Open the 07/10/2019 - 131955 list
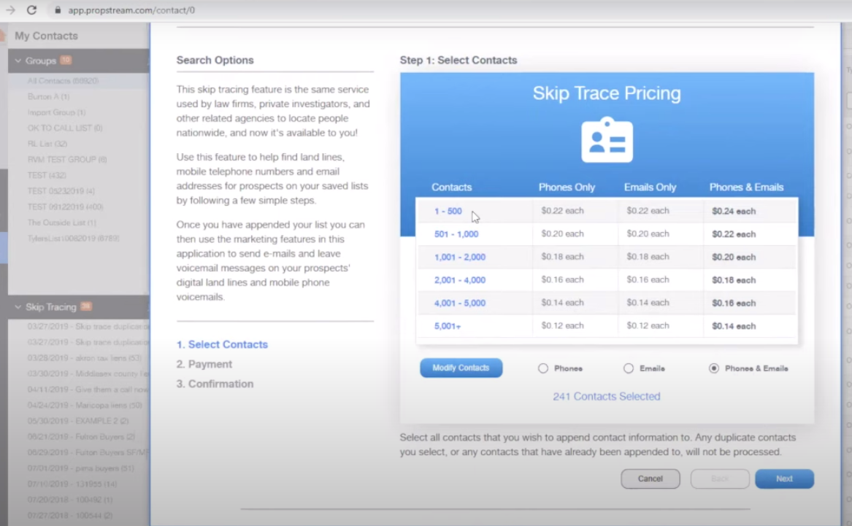The height and width of the screenshot is (526, 852). [72, 484]
